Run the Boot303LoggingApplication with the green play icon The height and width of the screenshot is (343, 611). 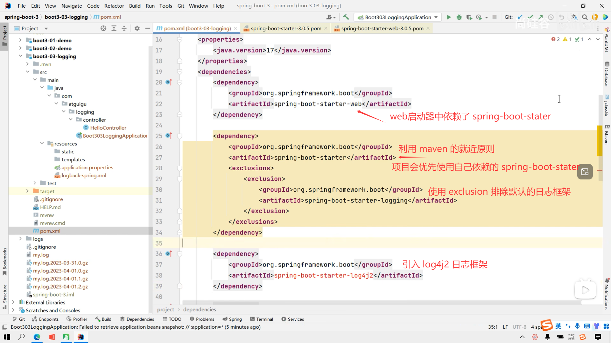(449, 17)
